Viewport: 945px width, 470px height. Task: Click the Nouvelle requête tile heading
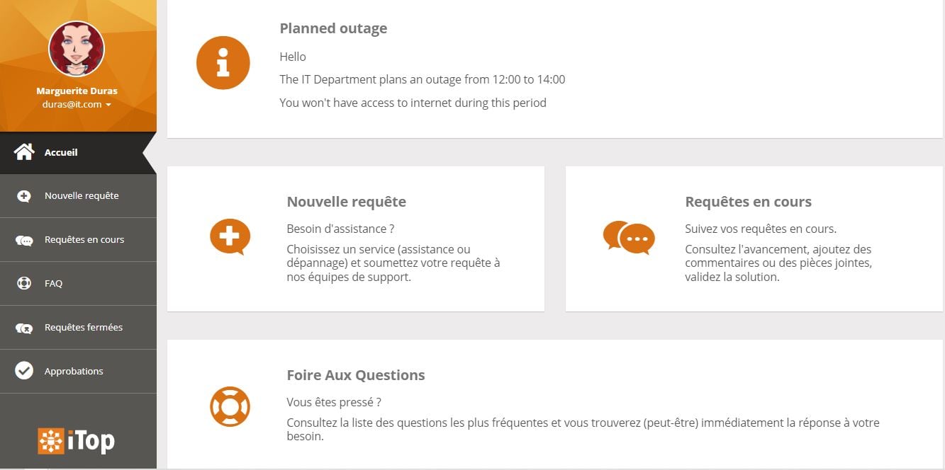pyautogui.click(x=346, y=202)
